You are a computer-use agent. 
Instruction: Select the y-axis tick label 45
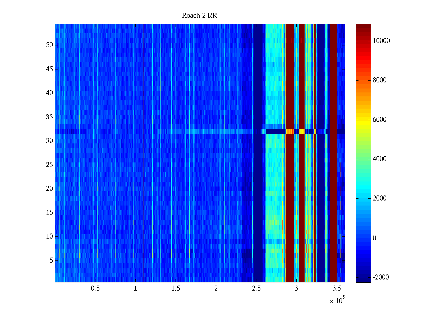(49, 69)
